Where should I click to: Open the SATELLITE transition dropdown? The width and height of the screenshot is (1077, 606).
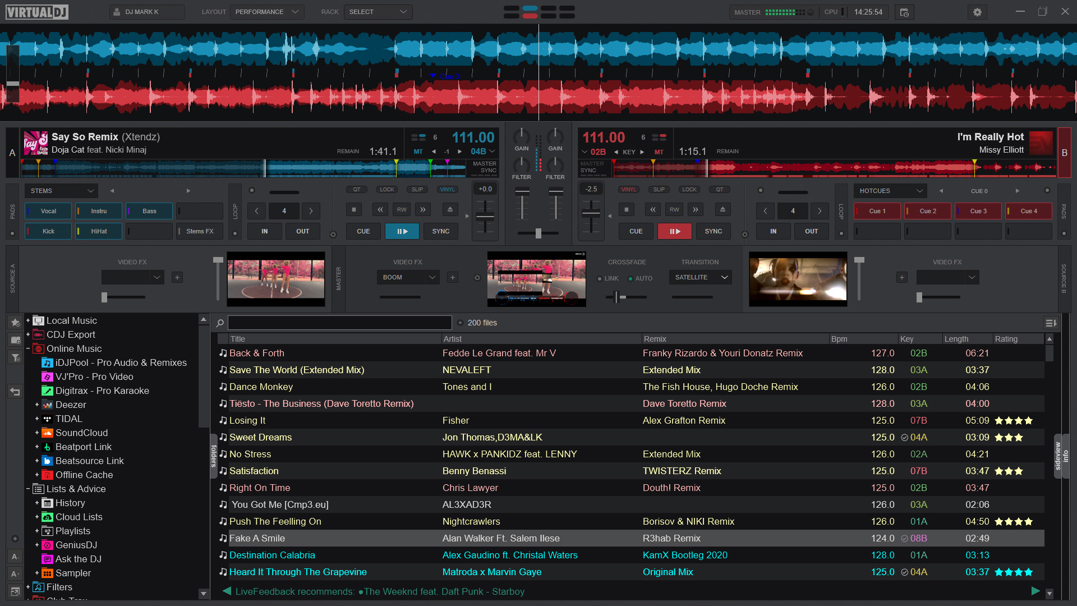point(699,277)
